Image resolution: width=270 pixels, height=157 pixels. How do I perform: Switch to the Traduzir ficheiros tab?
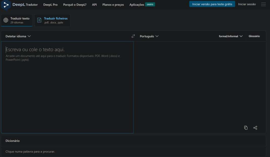coord(53,20)
